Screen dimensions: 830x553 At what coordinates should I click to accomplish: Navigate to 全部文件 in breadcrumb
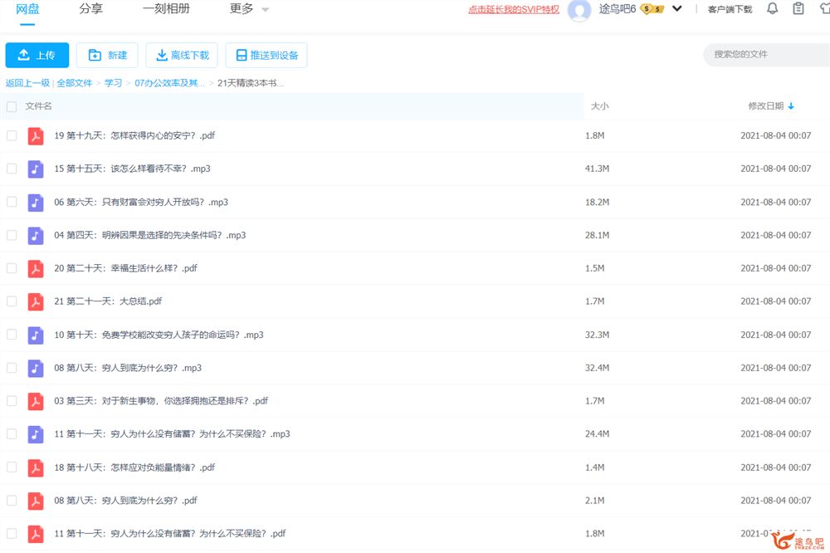74,83
